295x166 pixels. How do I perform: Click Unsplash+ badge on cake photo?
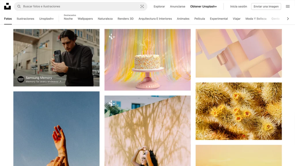pyautogui.click(x=112, y=36)
